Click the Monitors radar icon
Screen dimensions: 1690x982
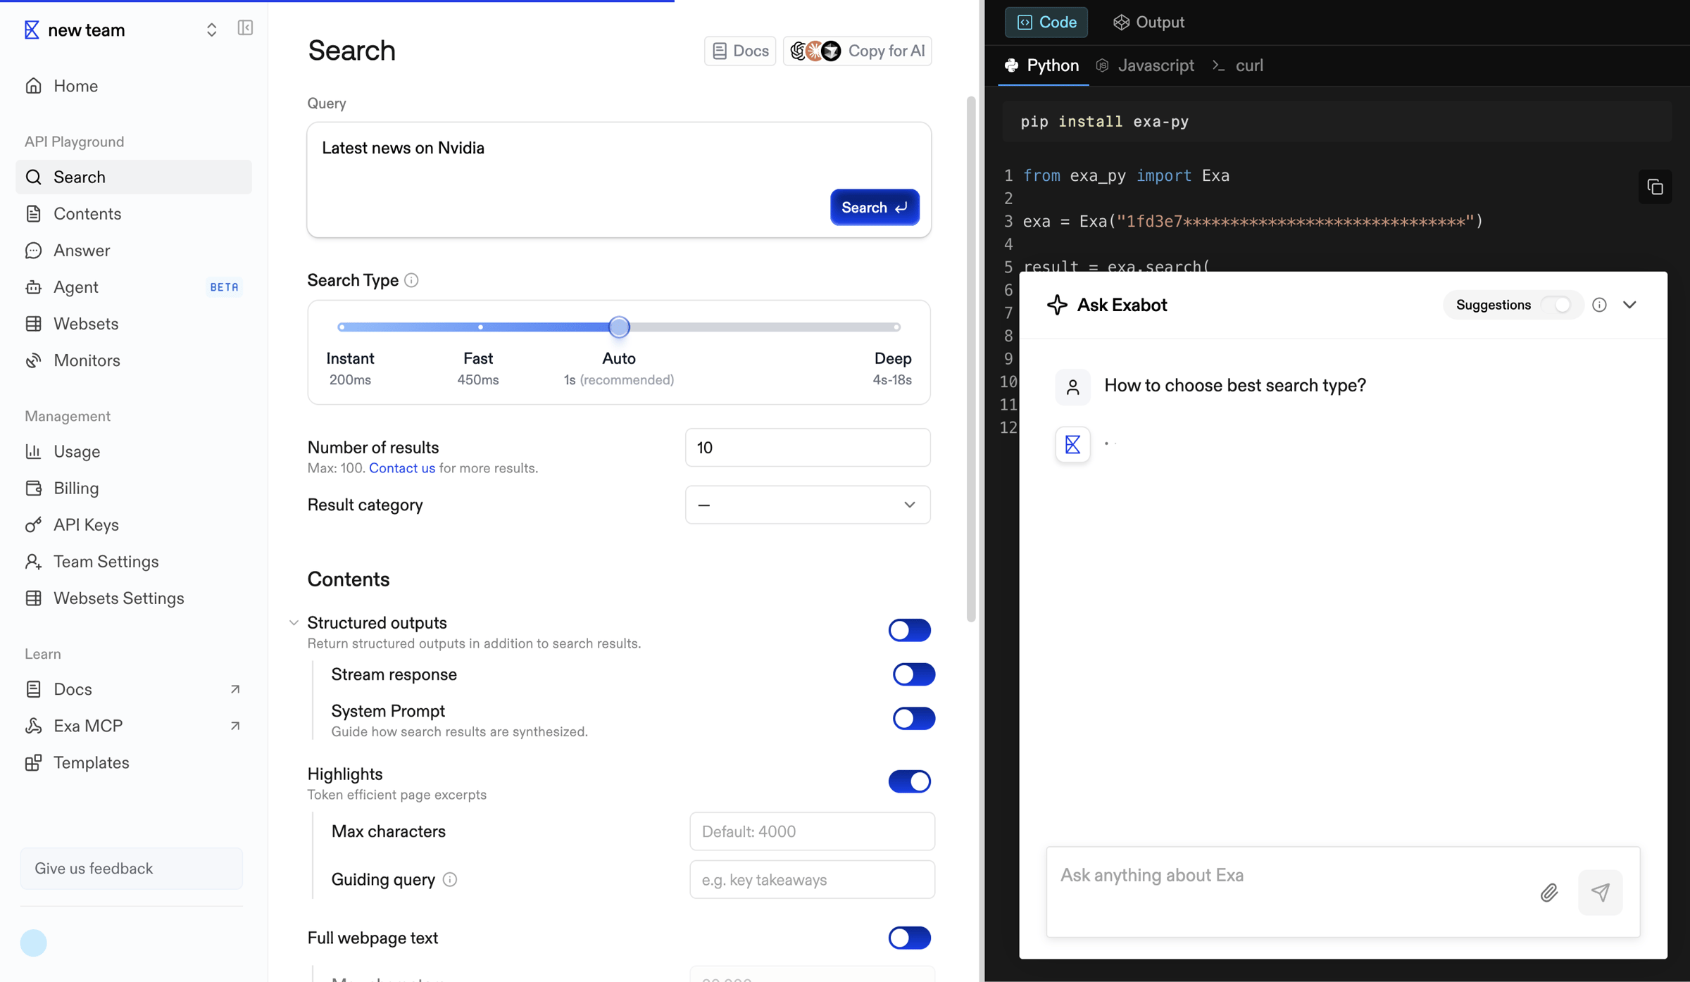pyautogui.click(x=33, y=360)
